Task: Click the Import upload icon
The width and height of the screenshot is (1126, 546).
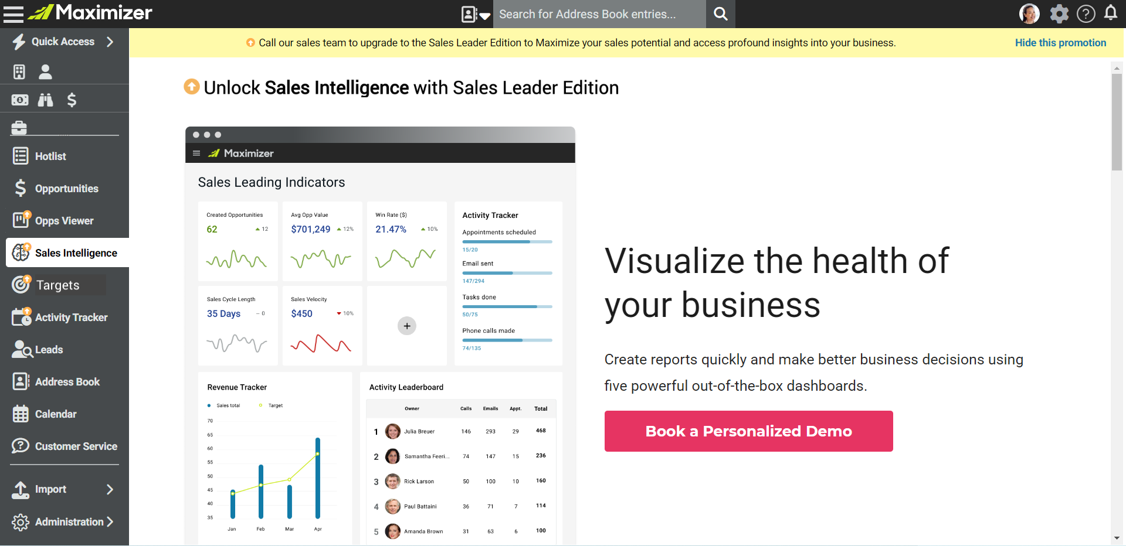Action: (21, 489)
